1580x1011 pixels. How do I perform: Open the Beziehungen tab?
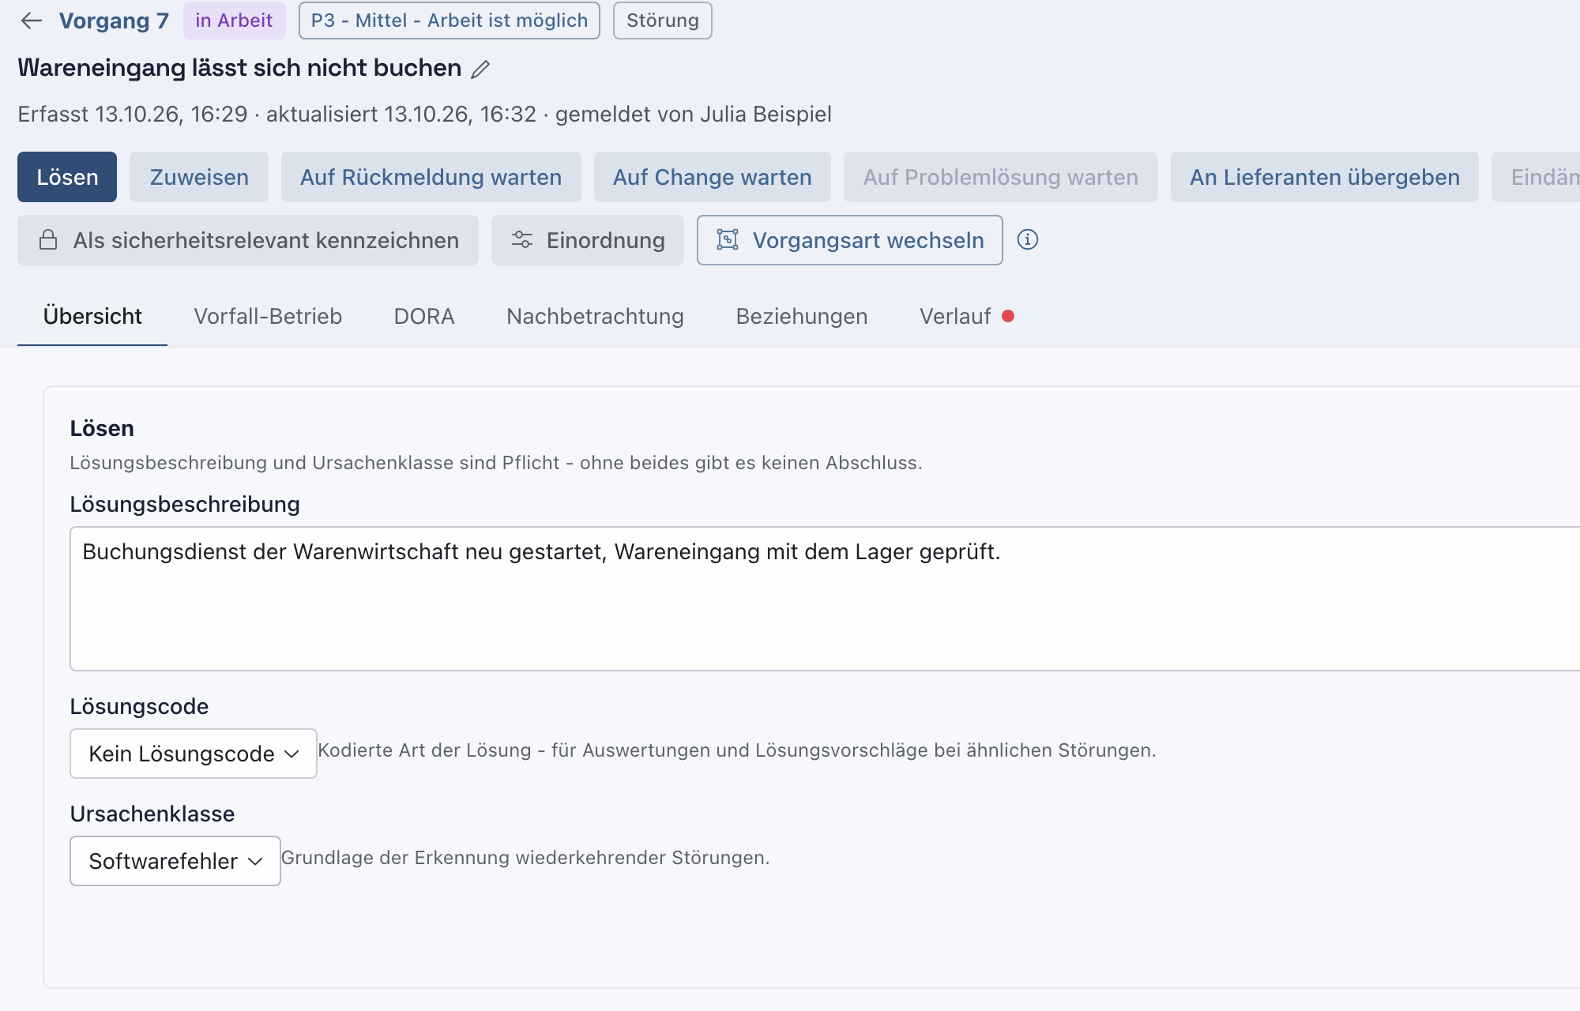pos(801,316)
